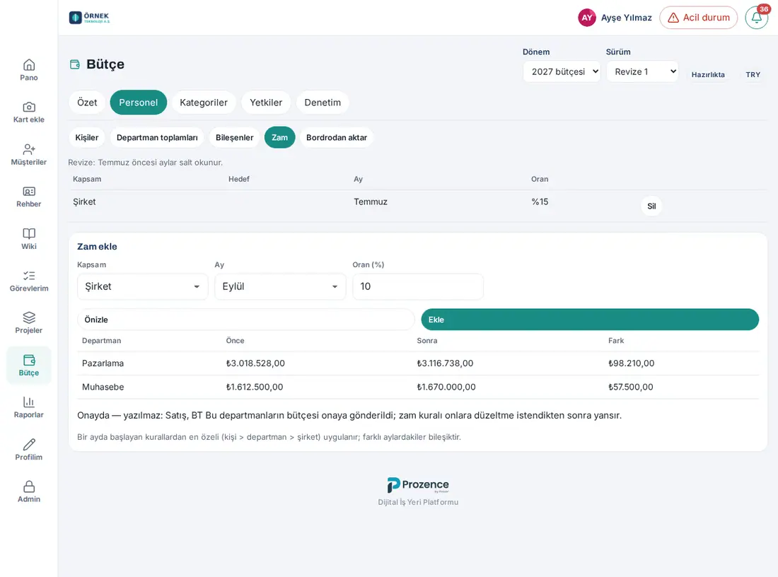Viewport: 778px width, 577px height.
Task: Open the Rehber contact card icon
Action: (x=29, y=192)
